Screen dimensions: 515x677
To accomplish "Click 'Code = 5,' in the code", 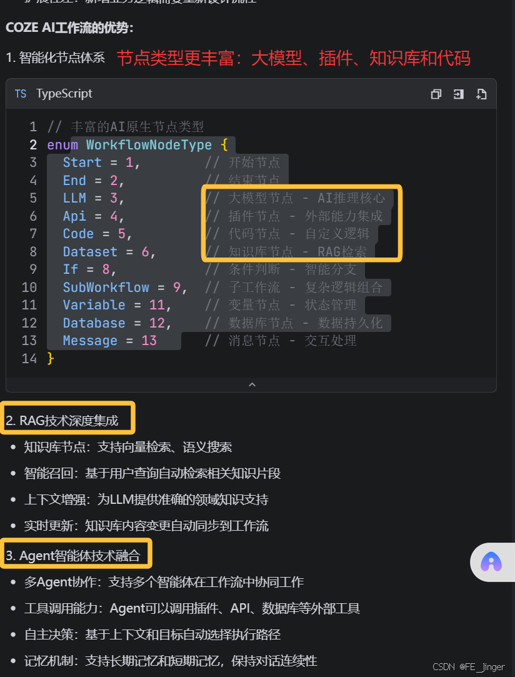I will pyautogui.click(x=98, y=234).
